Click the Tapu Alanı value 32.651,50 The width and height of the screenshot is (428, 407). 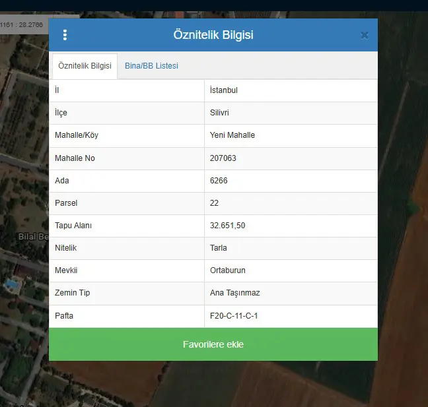click(227, 226)
